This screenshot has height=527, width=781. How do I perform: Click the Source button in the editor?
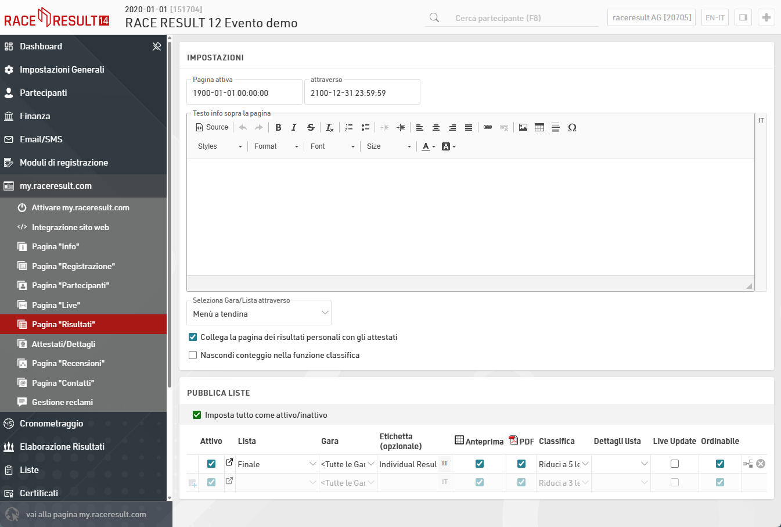click(x=212, y=127)
